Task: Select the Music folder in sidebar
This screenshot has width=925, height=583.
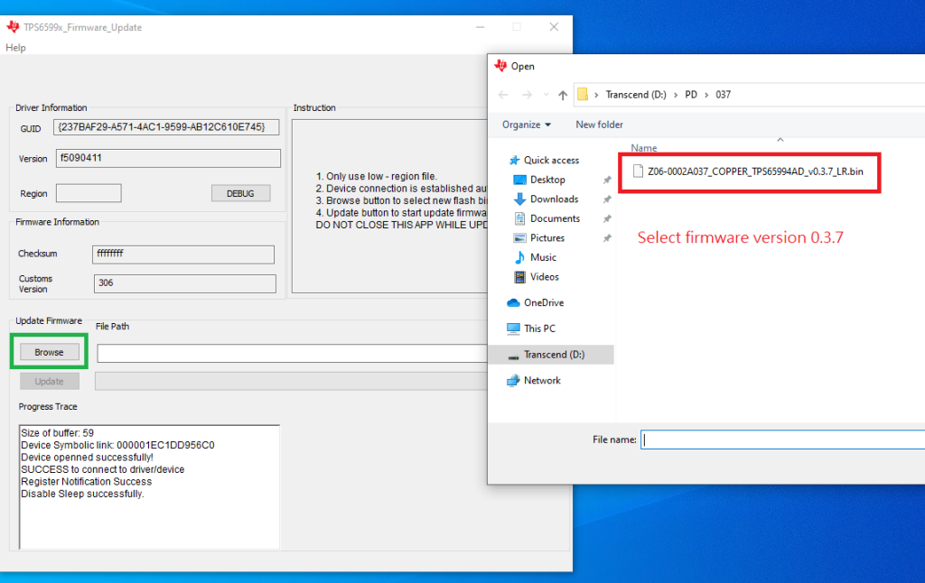Action: click(x=543, y=257)
